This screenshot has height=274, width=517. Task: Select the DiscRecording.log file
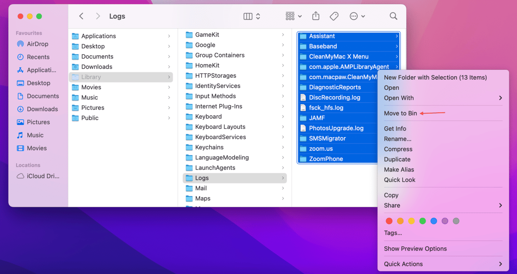pyautogui.click(x=338, y=97)
